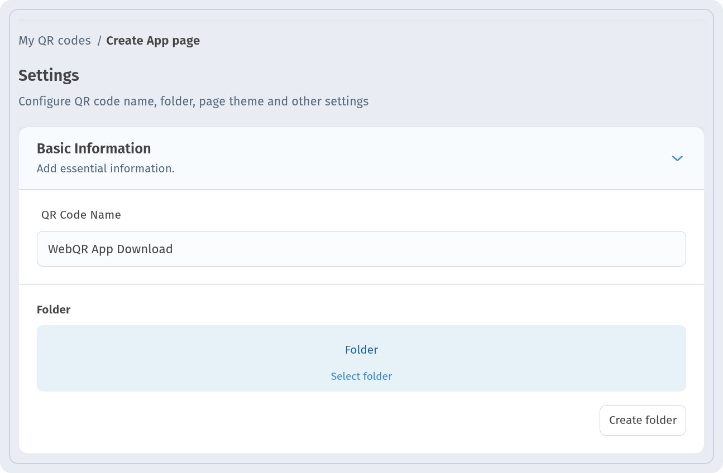Click the Add essential information subtitle
Screen dimensions: 723x473
pyautogui.click(x=106, y=168)
